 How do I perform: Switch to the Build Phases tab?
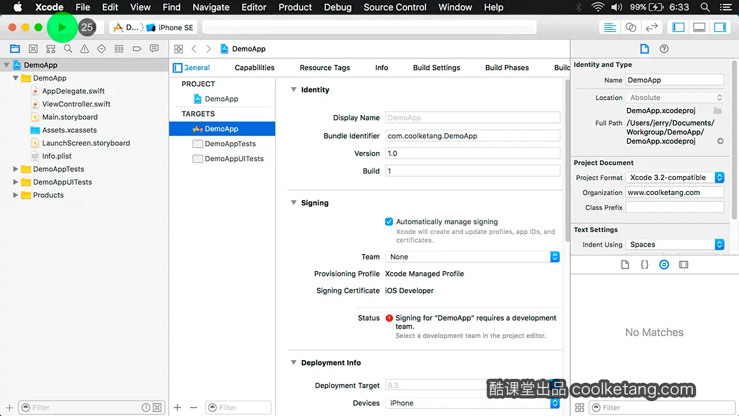click(x=507, y=68)
